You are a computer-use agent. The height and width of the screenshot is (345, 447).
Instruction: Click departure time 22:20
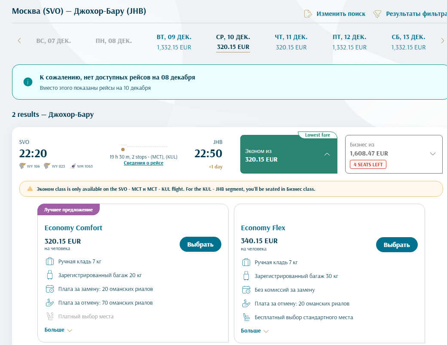33,153
